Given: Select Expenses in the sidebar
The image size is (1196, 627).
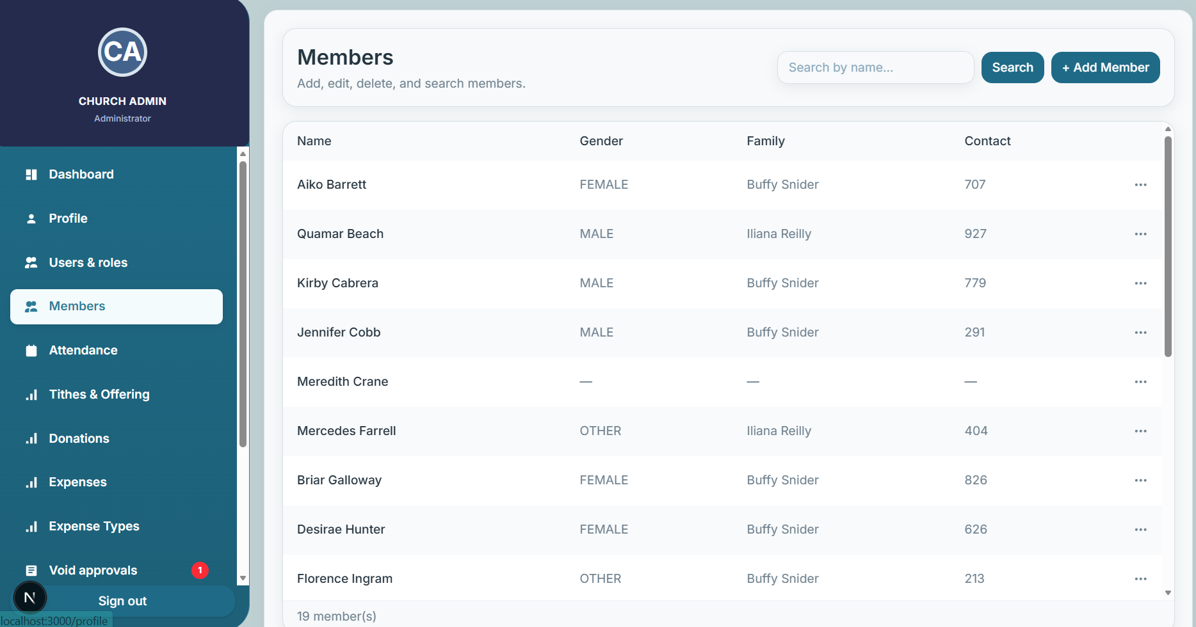Looking at the screenshot, I should 77,482.
